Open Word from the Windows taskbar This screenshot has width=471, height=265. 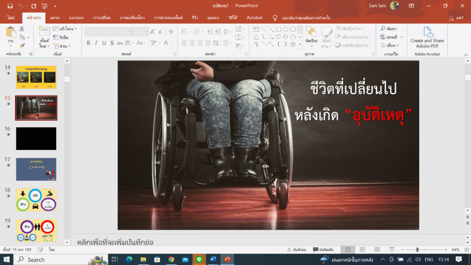coord(213,259)
